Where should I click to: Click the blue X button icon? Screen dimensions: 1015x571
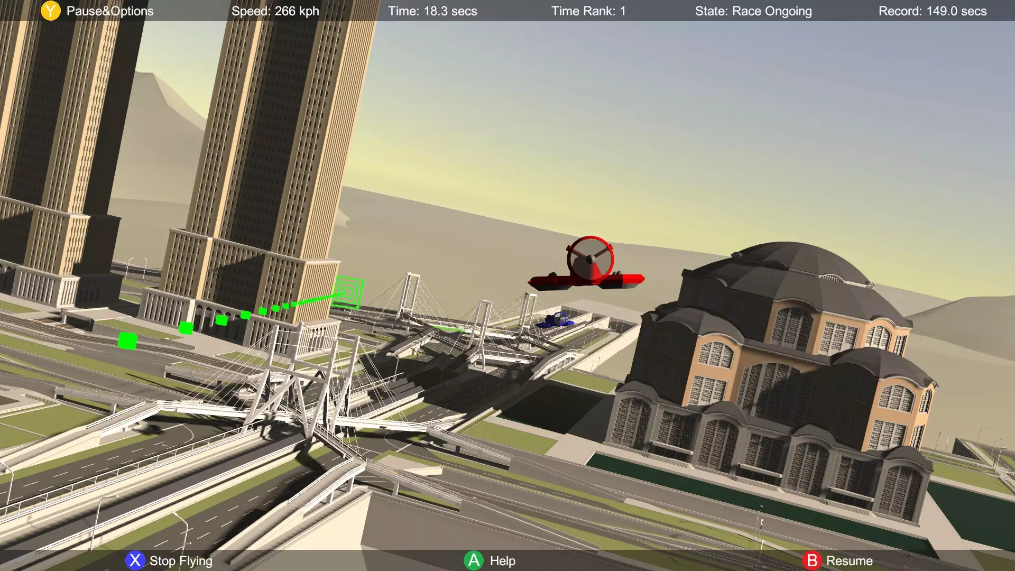(x=135, y=560)
